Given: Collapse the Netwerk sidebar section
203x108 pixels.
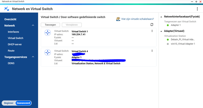Looking at the screenshot, I should click(33, 25).
